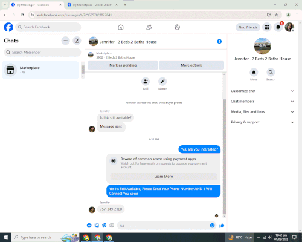Switch to Messenger | Facebook tab
302x242 pixels.
[37, 5]
